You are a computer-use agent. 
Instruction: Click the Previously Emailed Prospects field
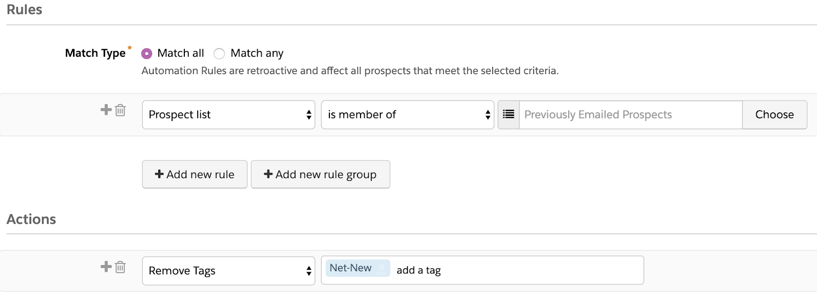(630, 114)
